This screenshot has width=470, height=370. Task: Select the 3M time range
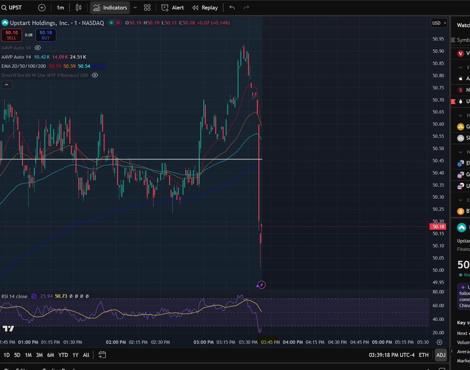[x=39, y=355]
